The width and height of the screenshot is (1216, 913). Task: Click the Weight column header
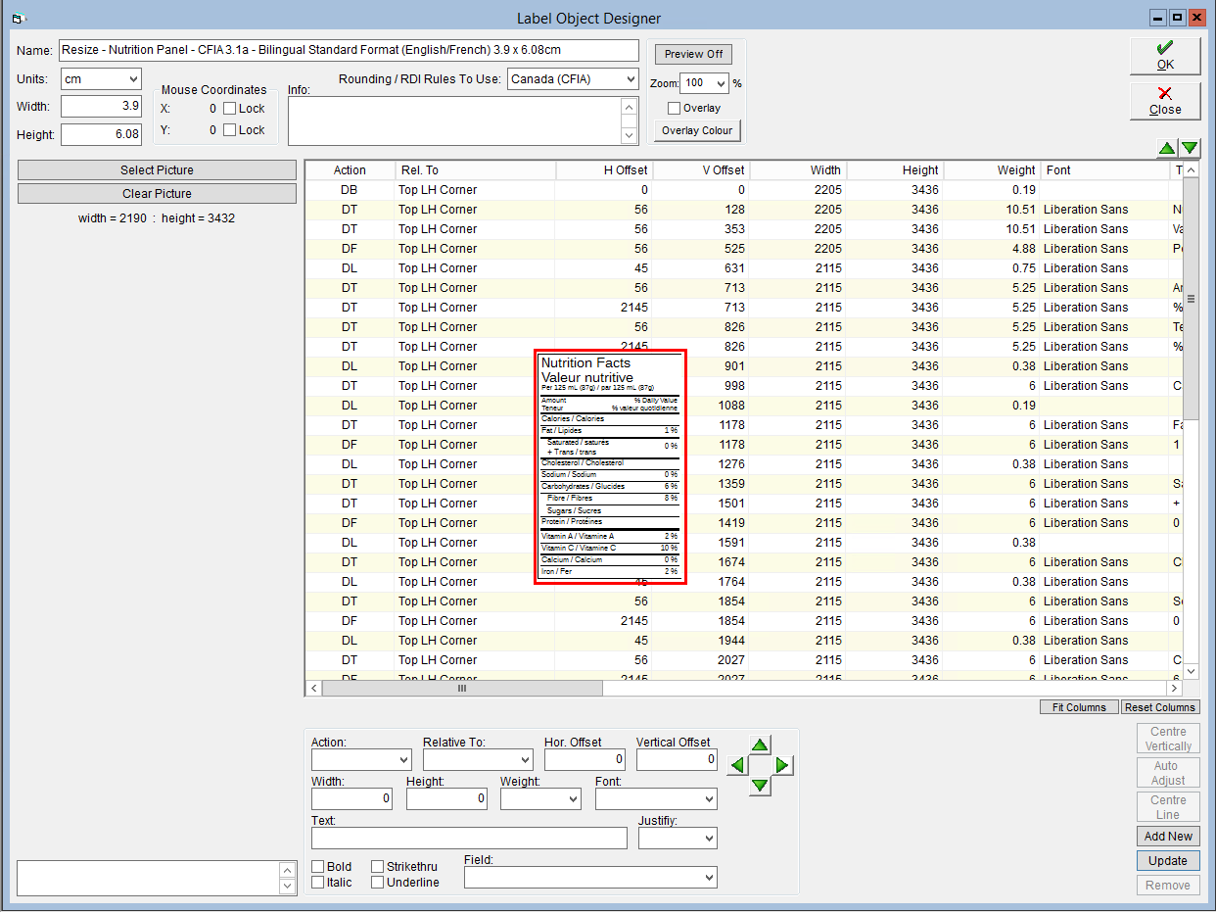point(992,170)
